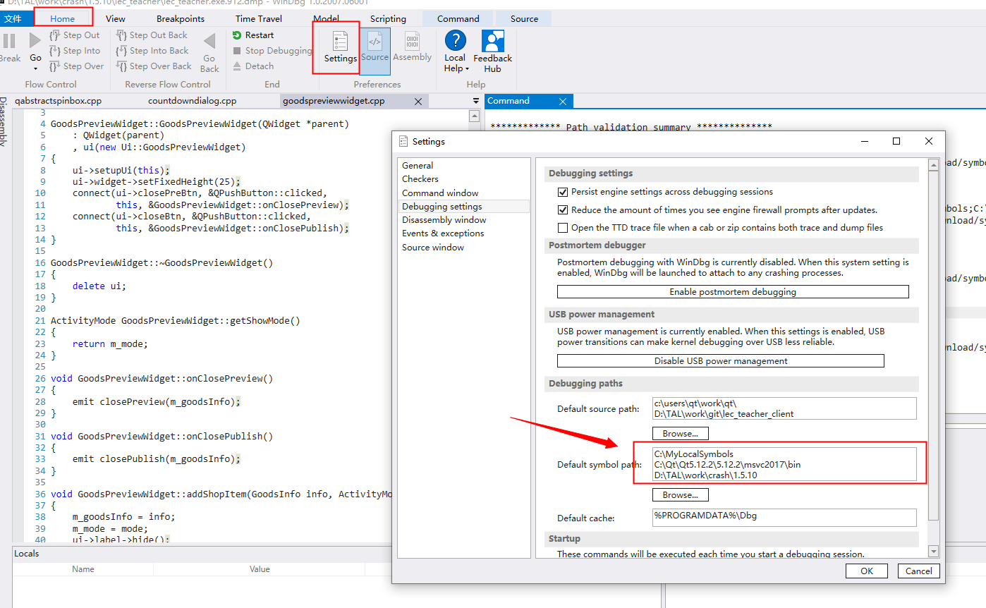Click Settings scrollbar down arrow
Viewport: 986px width, 608px height.
[x=934, y=551]
